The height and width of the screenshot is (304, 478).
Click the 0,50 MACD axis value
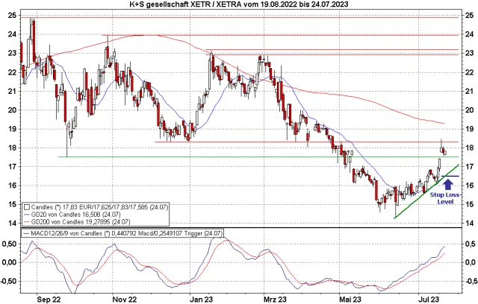tap(10, 244)
